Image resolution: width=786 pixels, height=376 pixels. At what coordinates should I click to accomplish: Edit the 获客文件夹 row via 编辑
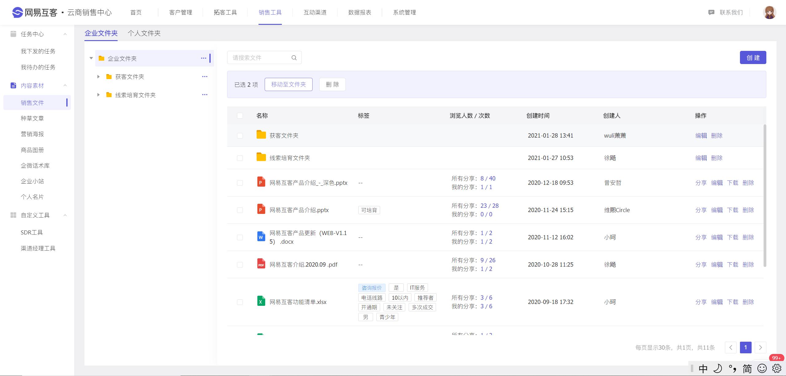(x=701, y=135)
